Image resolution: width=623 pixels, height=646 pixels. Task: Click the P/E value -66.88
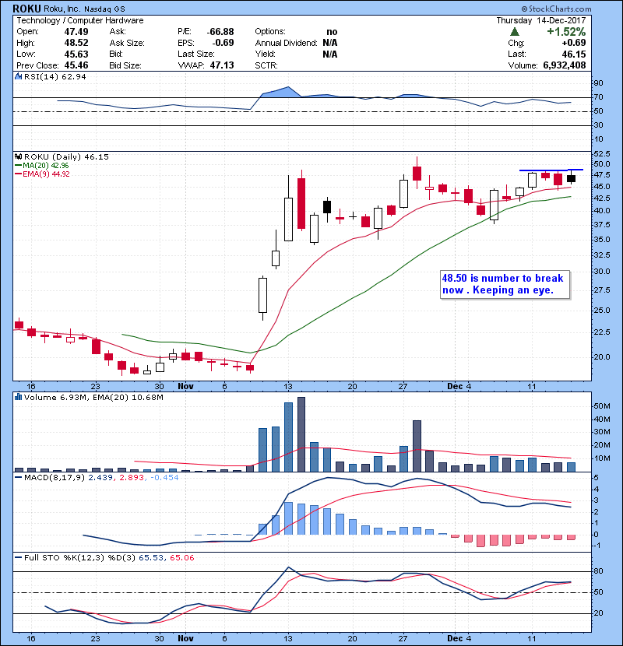(220, 32)
